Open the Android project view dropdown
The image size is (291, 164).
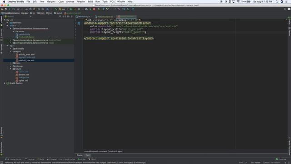18,16
